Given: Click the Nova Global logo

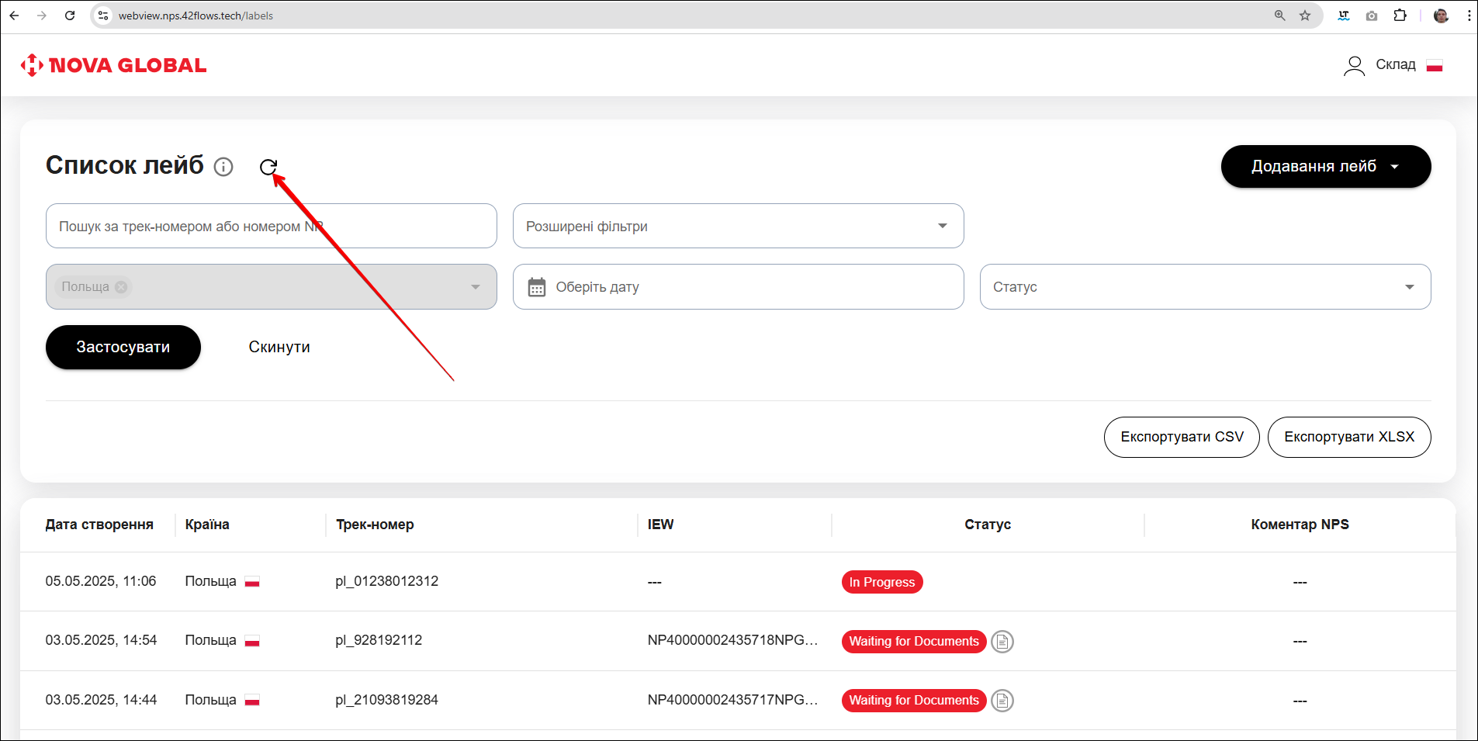Looking at the screenshot, I should click(x=113, y=65).
